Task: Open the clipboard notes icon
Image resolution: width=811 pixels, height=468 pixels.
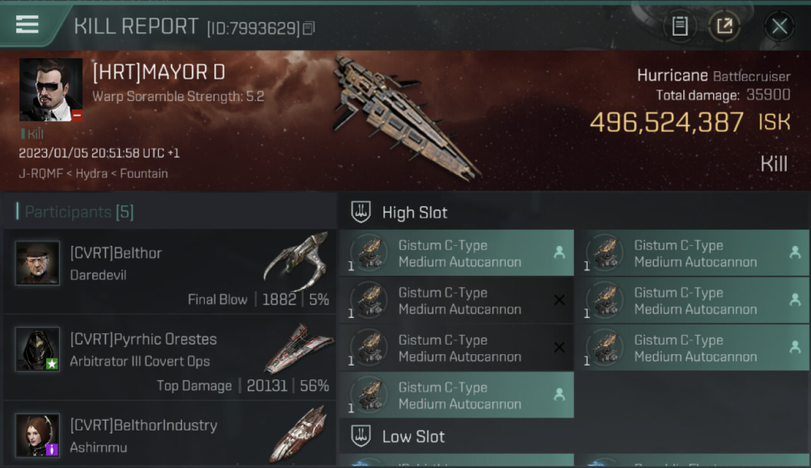Action: pos(679,26)
